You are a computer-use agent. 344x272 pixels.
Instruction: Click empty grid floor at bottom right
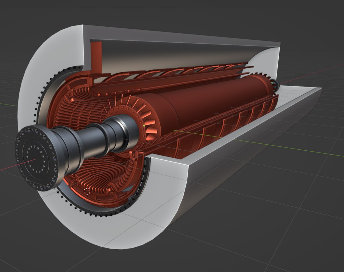(287, 227)
